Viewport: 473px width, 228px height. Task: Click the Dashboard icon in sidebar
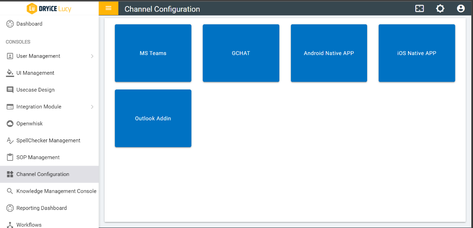pos(10,24)
